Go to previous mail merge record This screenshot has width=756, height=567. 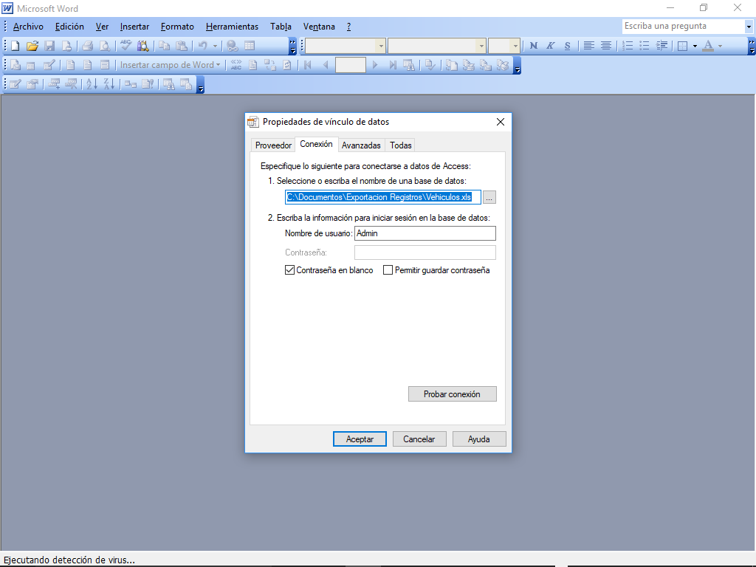coord(326,65)
